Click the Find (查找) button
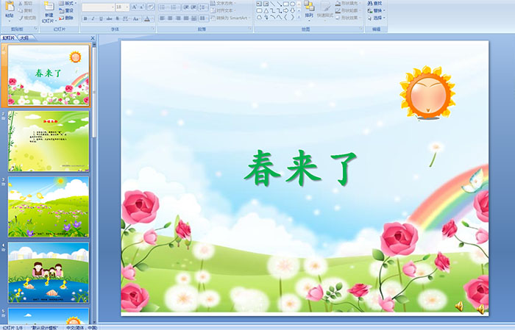The height and width of the screenshot is (330, 515). pyautogui.click(x=374, y=3)
